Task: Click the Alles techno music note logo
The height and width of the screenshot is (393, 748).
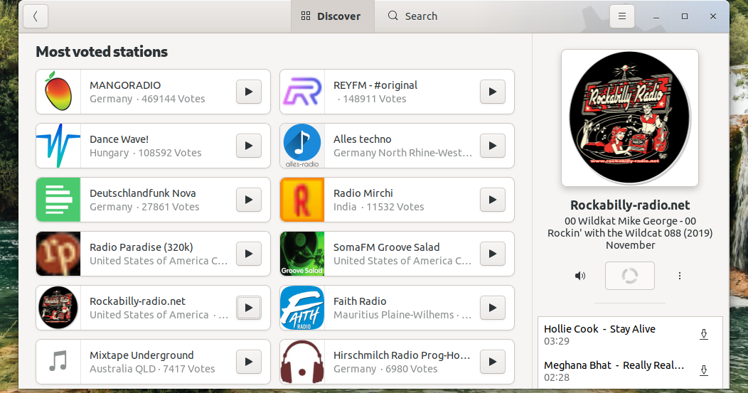Action: (x=302, y=146)
